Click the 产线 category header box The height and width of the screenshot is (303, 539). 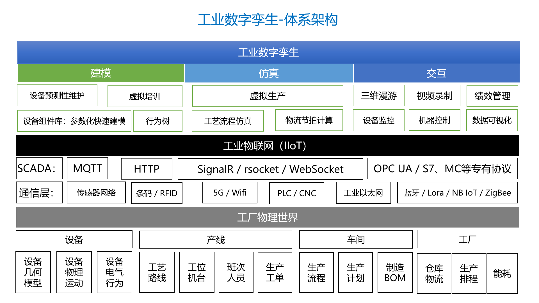[216, 240]
